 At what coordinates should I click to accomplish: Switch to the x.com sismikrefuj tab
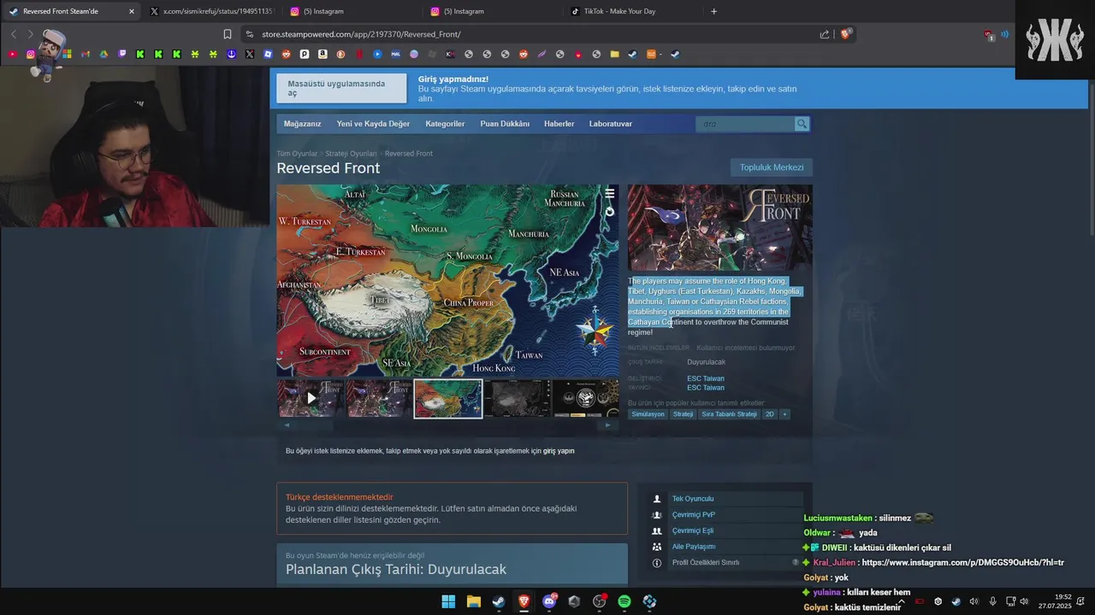click(211, 11)
